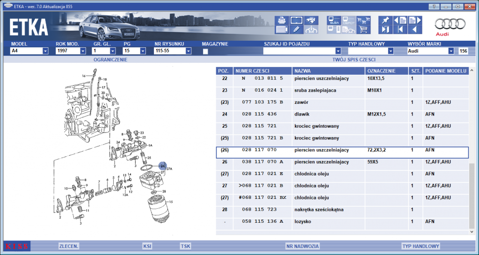Click parts list scroll down arrow
This screenshot has width=479, height=255.
click(x=472, y=232)
